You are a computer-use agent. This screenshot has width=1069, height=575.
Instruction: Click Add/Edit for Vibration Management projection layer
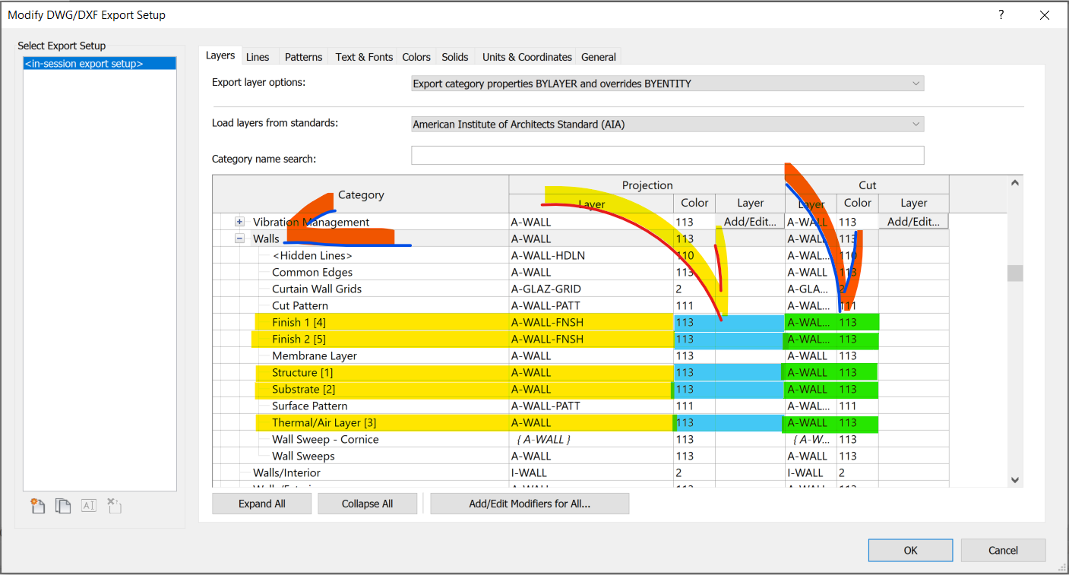pos(750,221)
